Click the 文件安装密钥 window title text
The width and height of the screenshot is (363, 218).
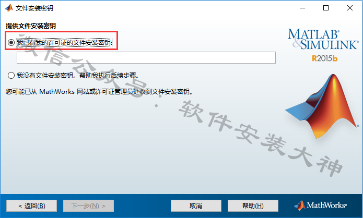tap(34, 8)
